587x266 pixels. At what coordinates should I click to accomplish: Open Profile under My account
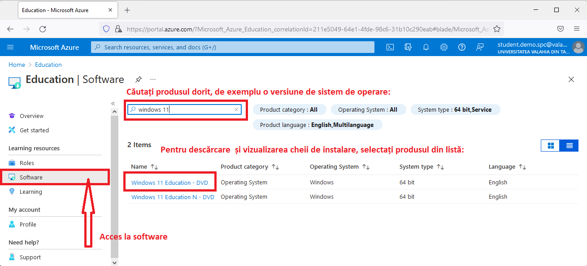(28, 224)
